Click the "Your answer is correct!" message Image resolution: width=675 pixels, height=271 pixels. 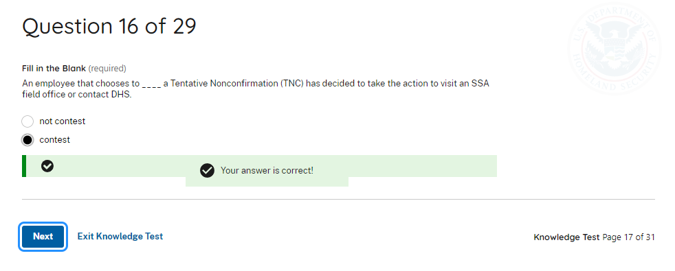[x=267, y=171]
